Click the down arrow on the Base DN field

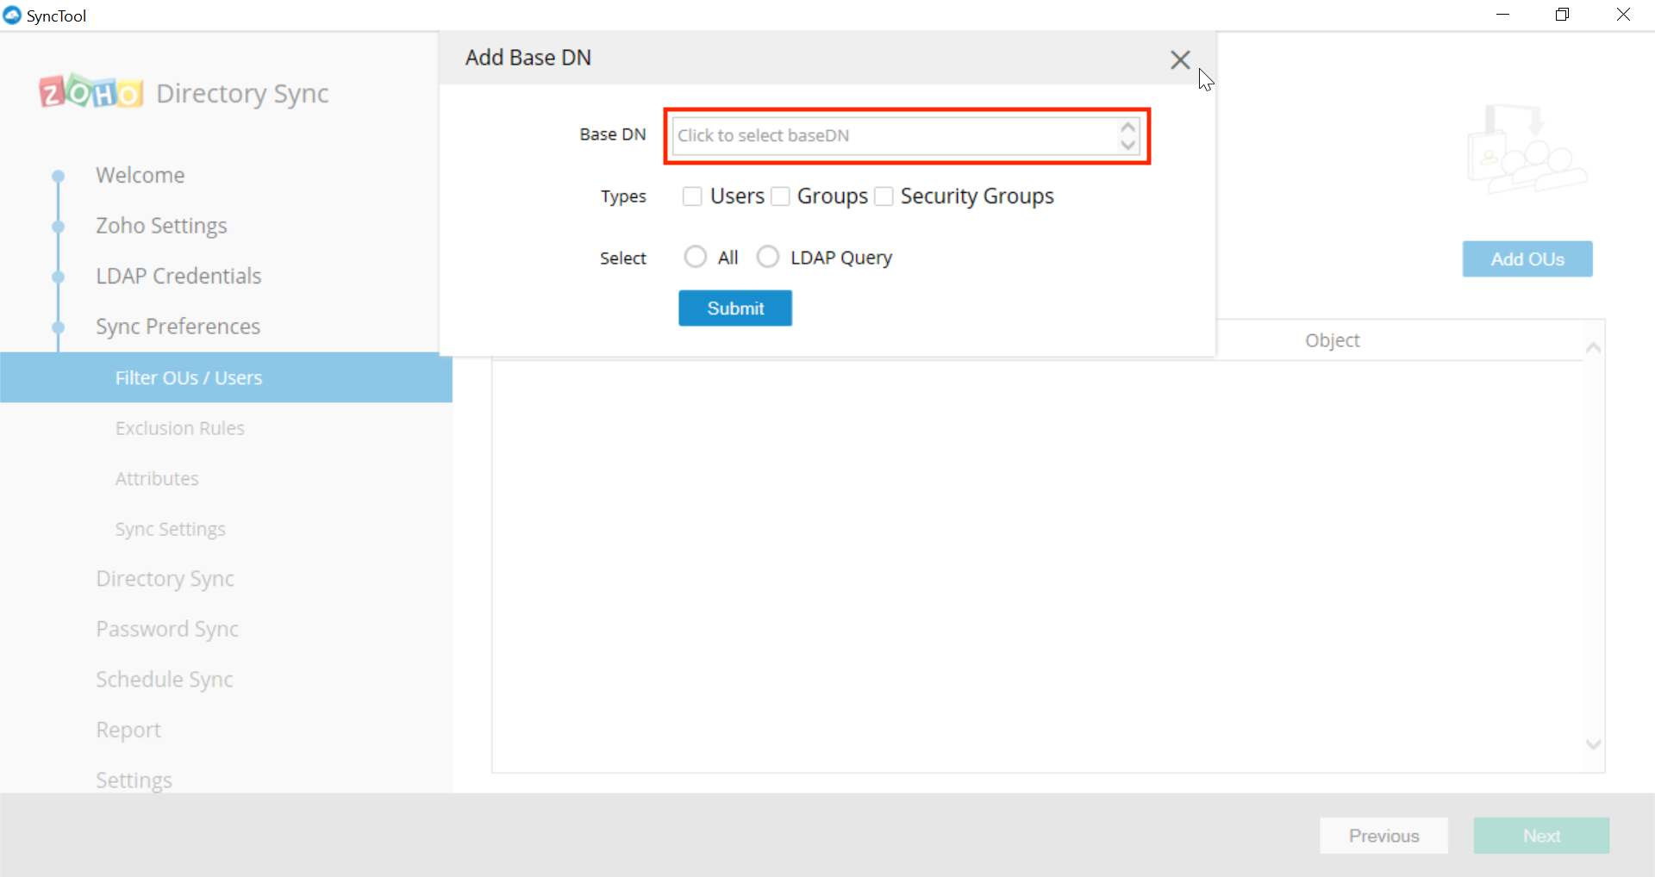coord(1128,146)
